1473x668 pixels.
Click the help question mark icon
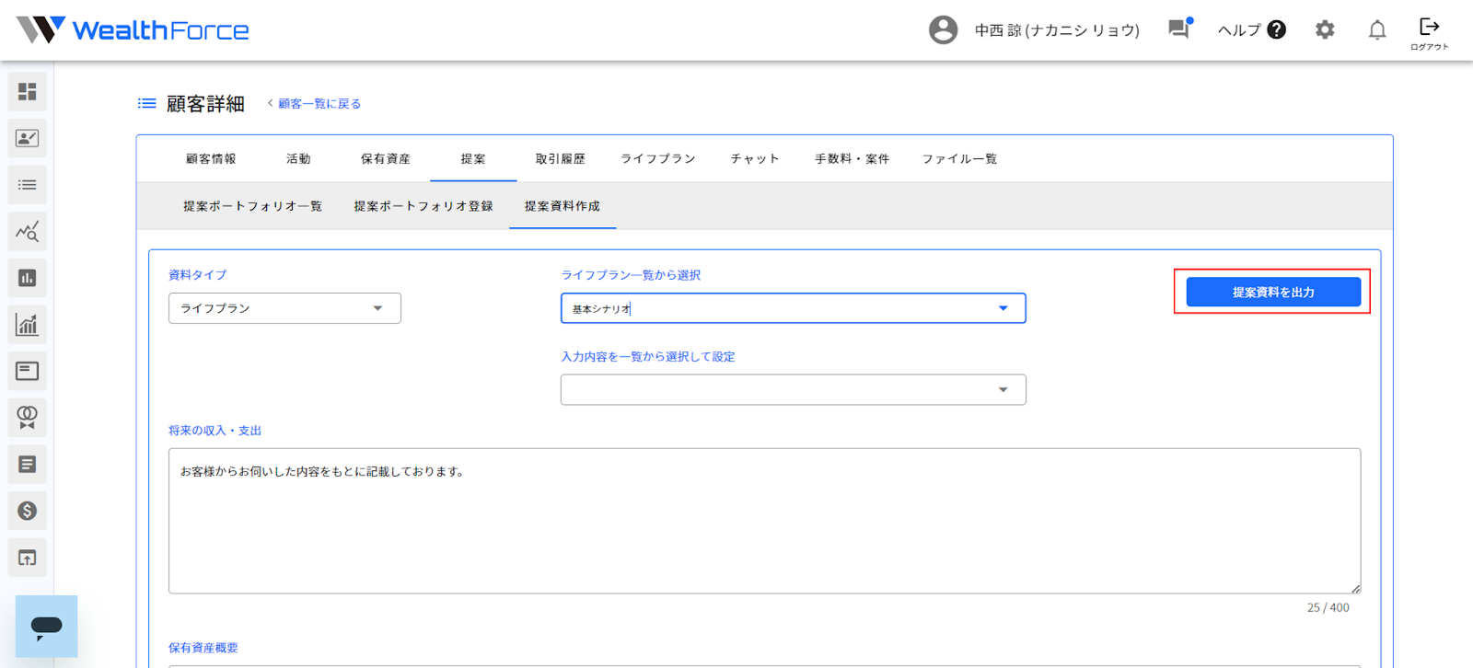pos(1277,30)
